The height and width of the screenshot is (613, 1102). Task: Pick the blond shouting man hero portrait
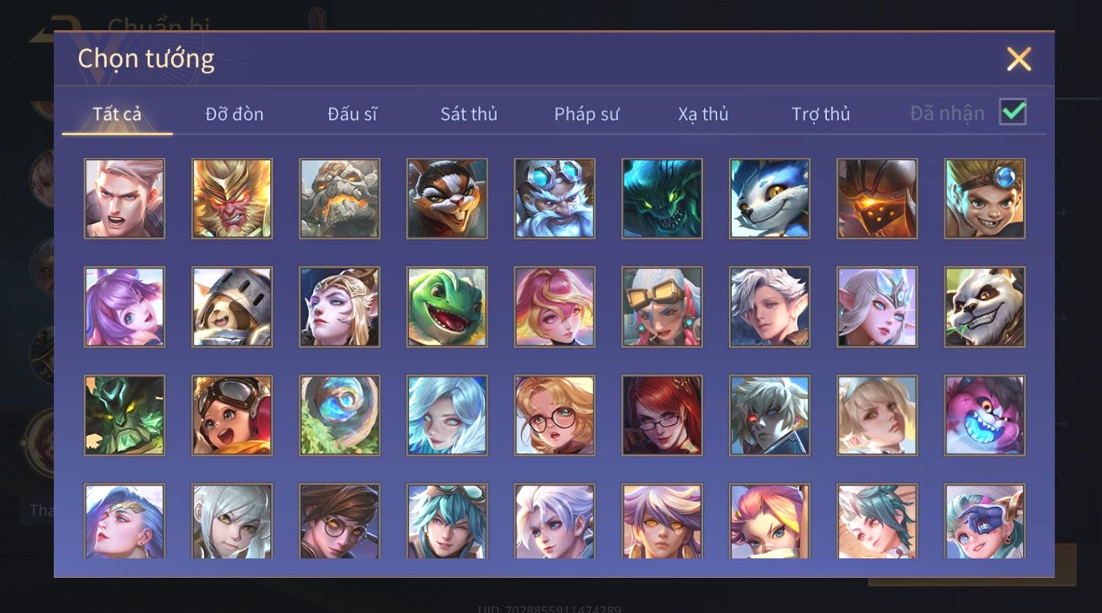pyautogui.click(x=124, y=199)
